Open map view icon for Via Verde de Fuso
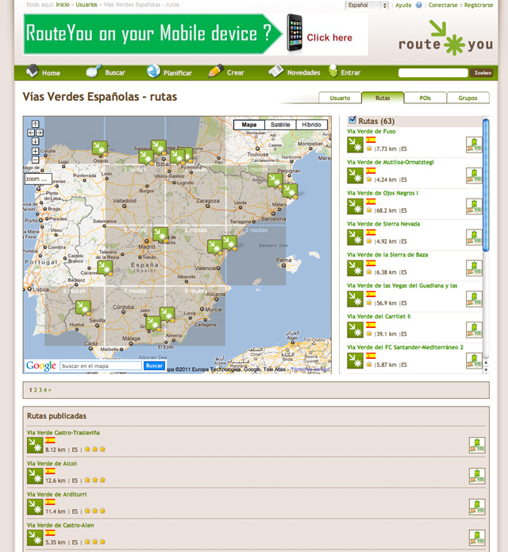This screenshot has width=508, height=552. pos(474,145)
